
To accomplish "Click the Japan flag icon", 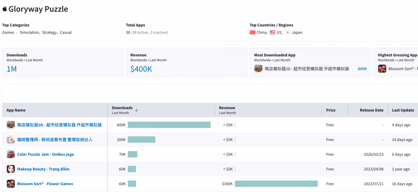I will click(288, 32).
